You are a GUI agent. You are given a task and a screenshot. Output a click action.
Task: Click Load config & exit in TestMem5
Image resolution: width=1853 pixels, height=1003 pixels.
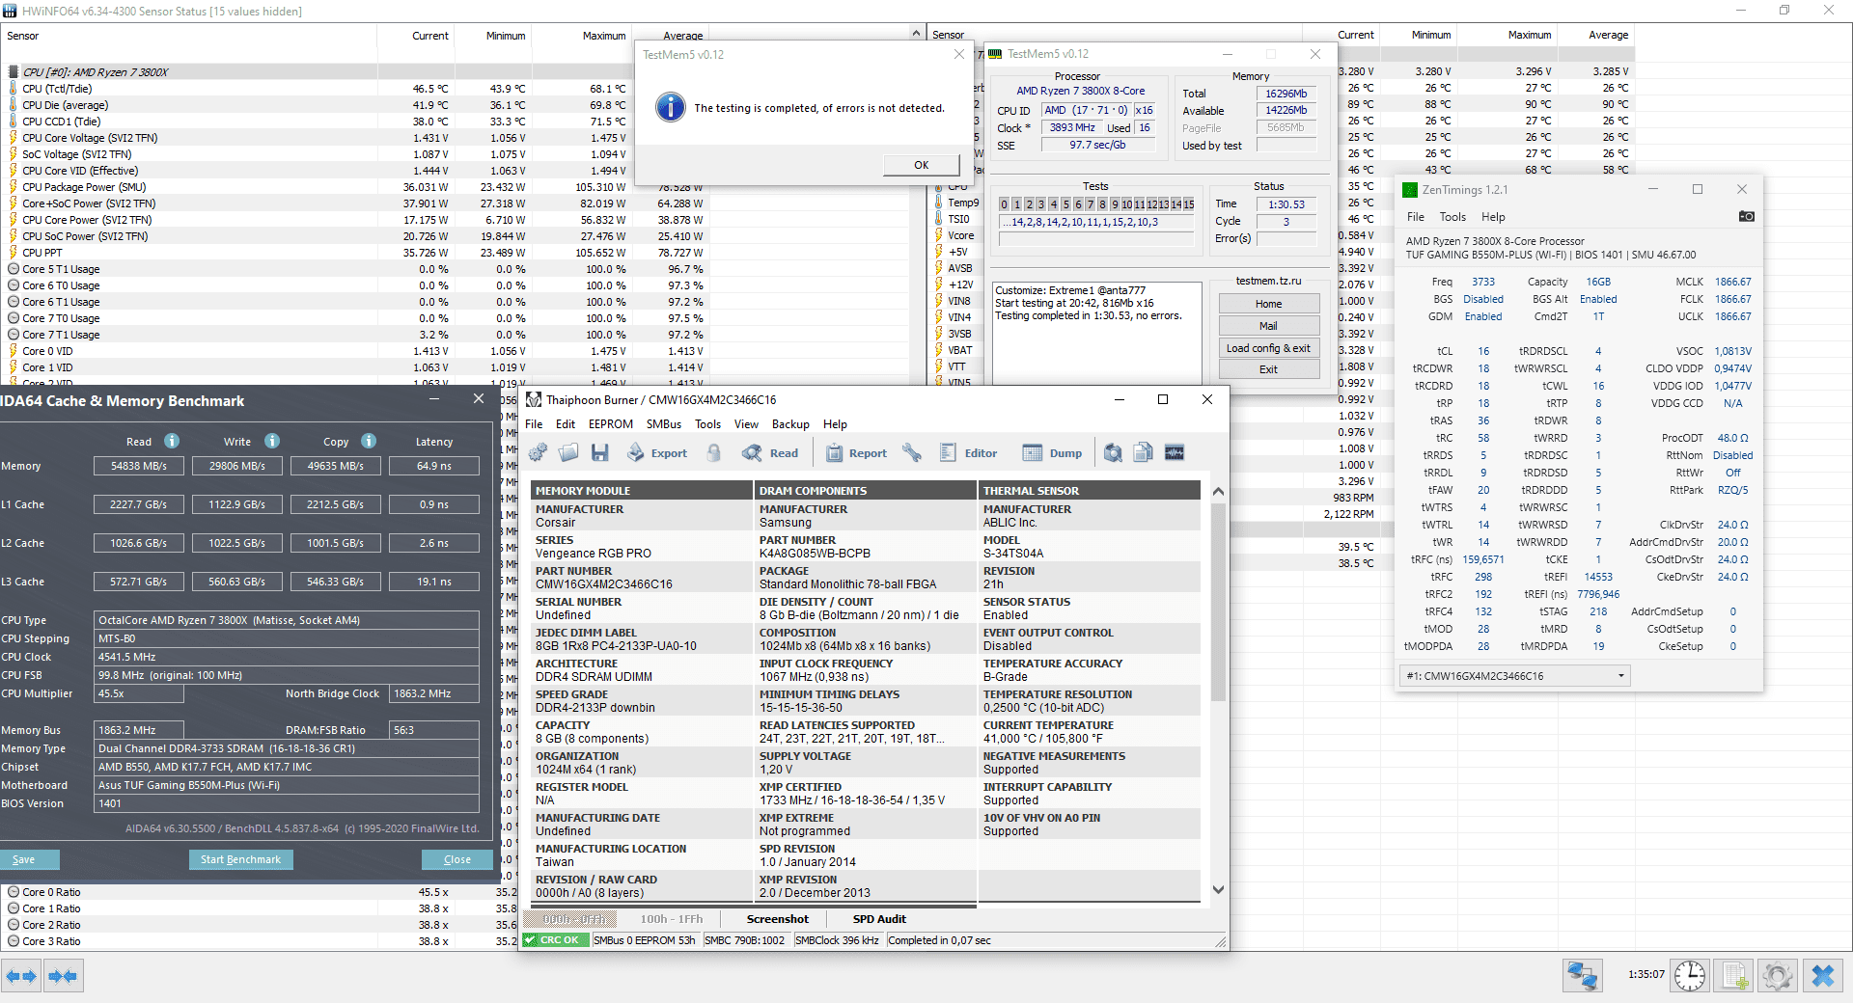pos(1268,348)
